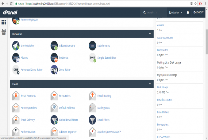
Task: Click the Global Email Filters icon
Action: (54, 120)
